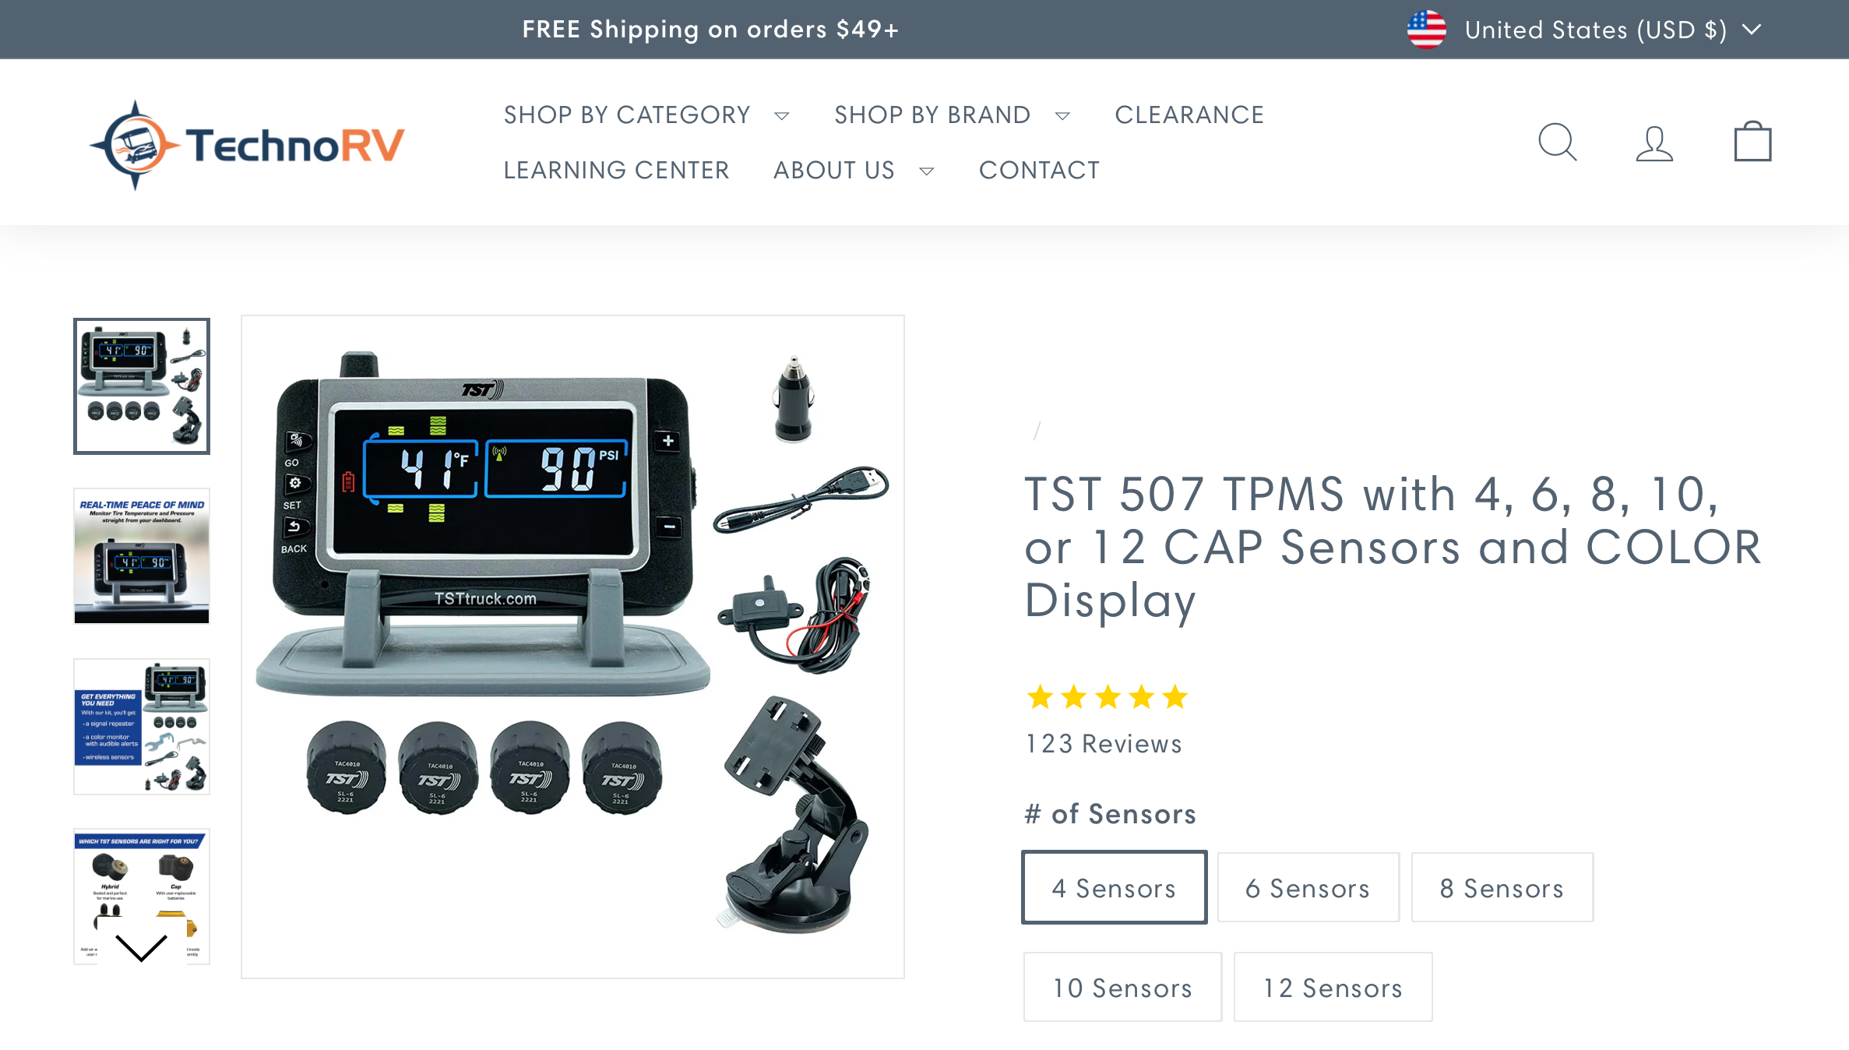Select the 4 Sensors option
The image size is (1849, 1050).
1114,887
